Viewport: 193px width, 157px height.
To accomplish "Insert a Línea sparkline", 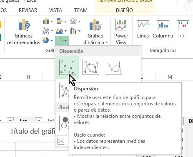I will coord(143,29).
